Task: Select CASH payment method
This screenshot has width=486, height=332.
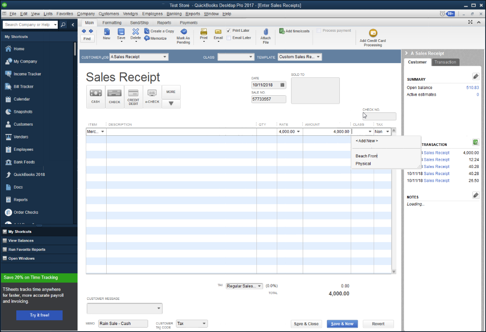Action: pos(96,97)
